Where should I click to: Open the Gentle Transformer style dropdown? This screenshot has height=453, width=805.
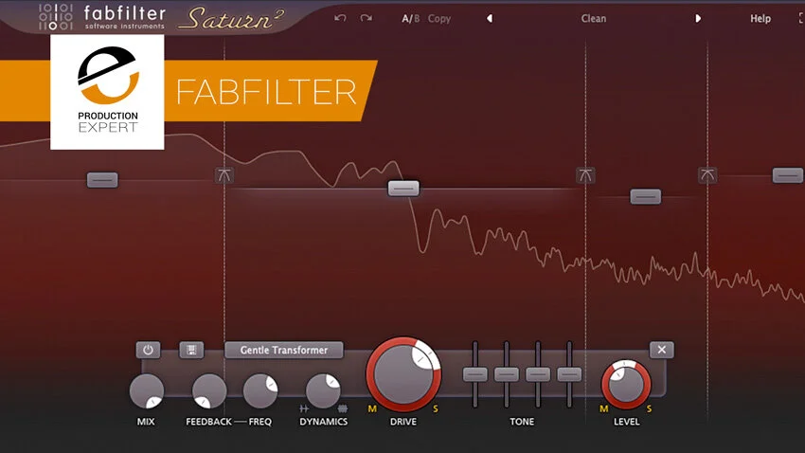coord(284,350)
